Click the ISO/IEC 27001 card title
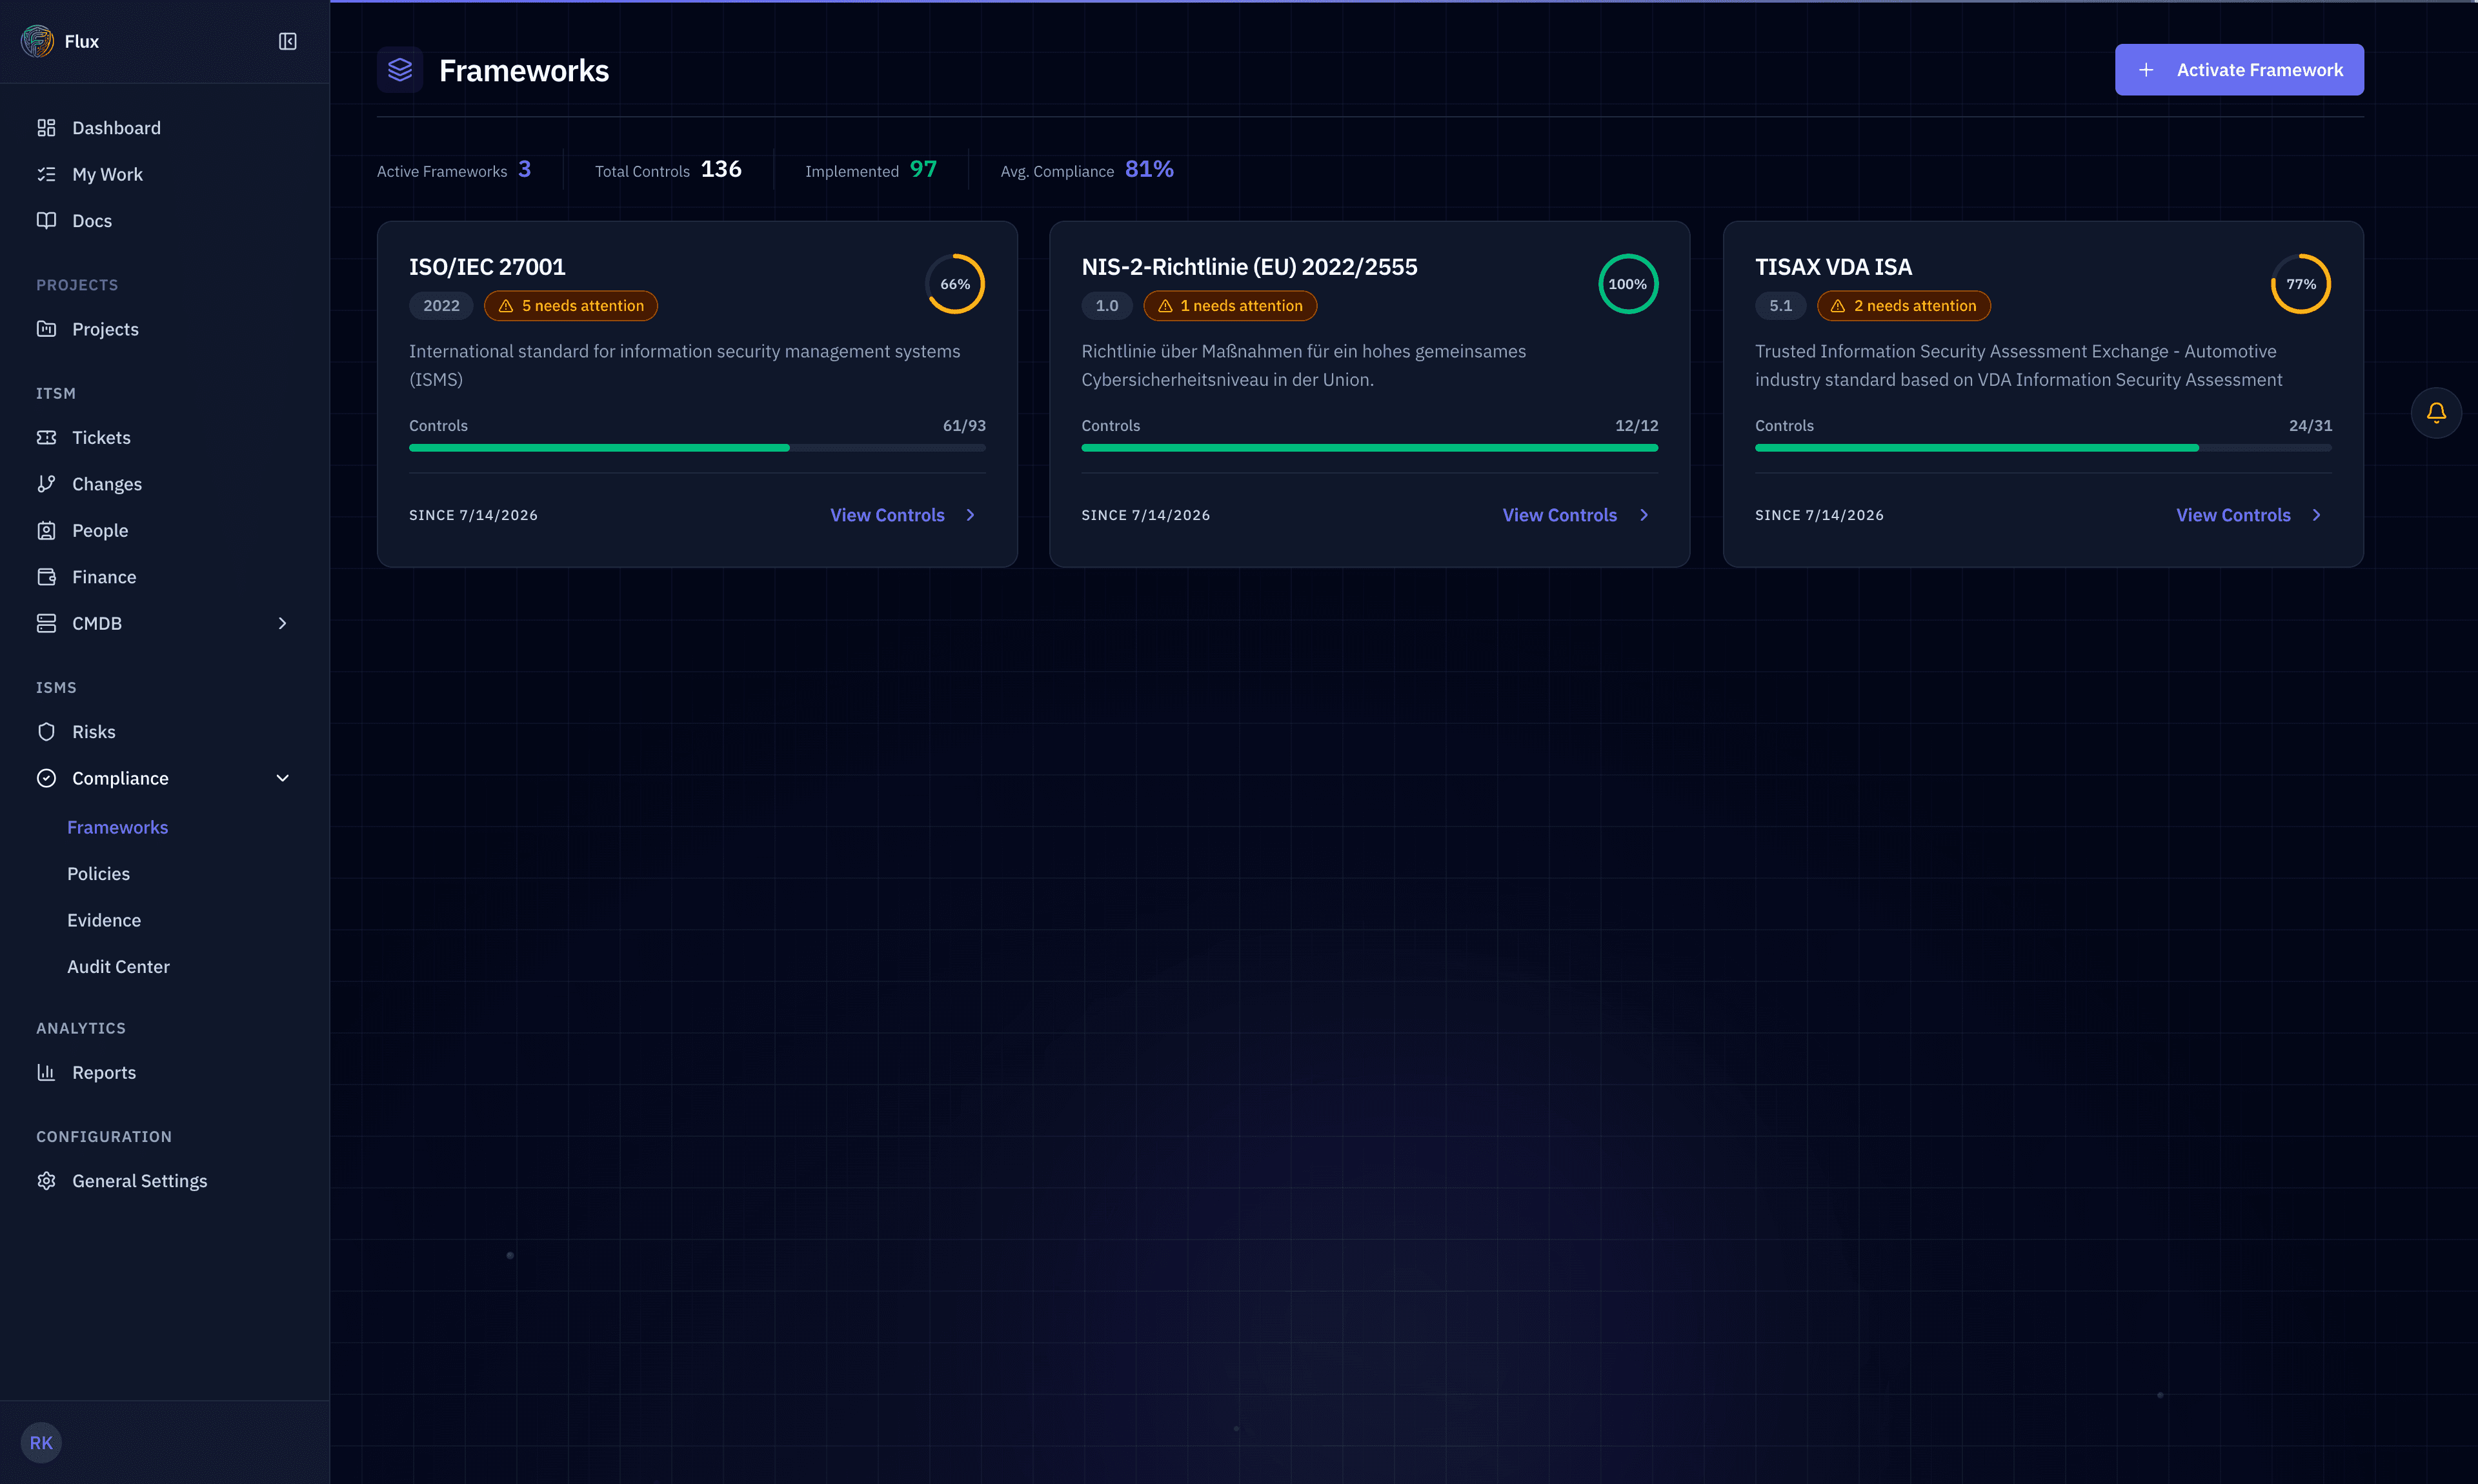 pos(487,267)
